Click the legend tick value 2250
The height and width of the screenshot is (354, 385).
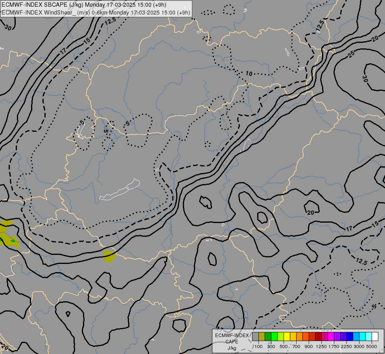click(346, 347)
